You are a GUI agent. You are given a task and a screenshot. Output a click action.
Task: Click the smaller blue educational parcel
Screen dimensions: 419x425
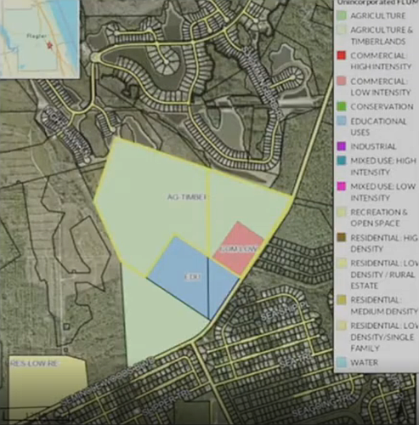223,287
